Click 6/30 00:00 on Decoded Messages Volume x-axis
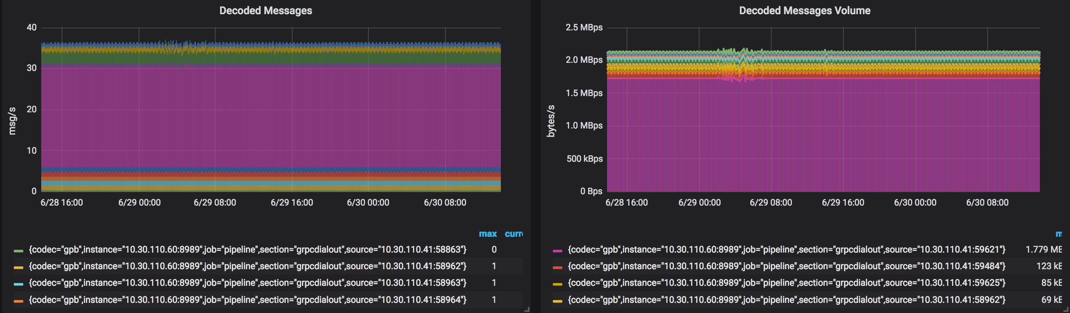The image size is (1070, 313). point(915,202)
